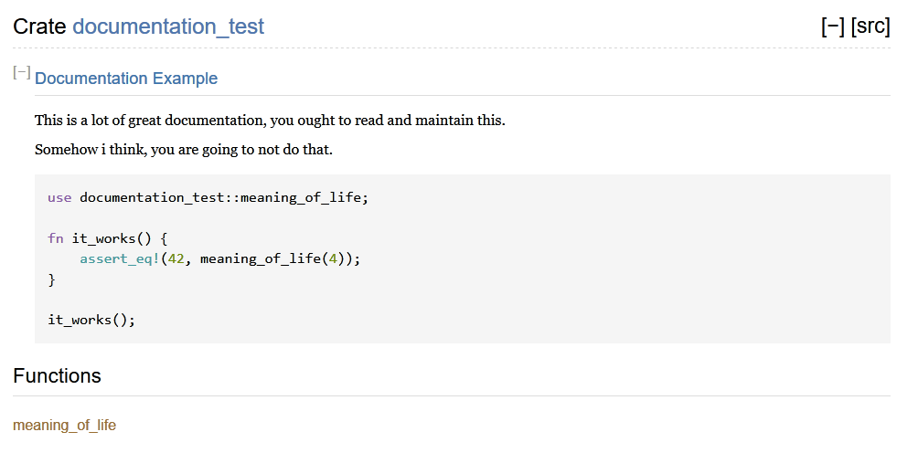918x453 pixels.
Task: Click the documentation_test crate name link
Action: tap(168, 26)
